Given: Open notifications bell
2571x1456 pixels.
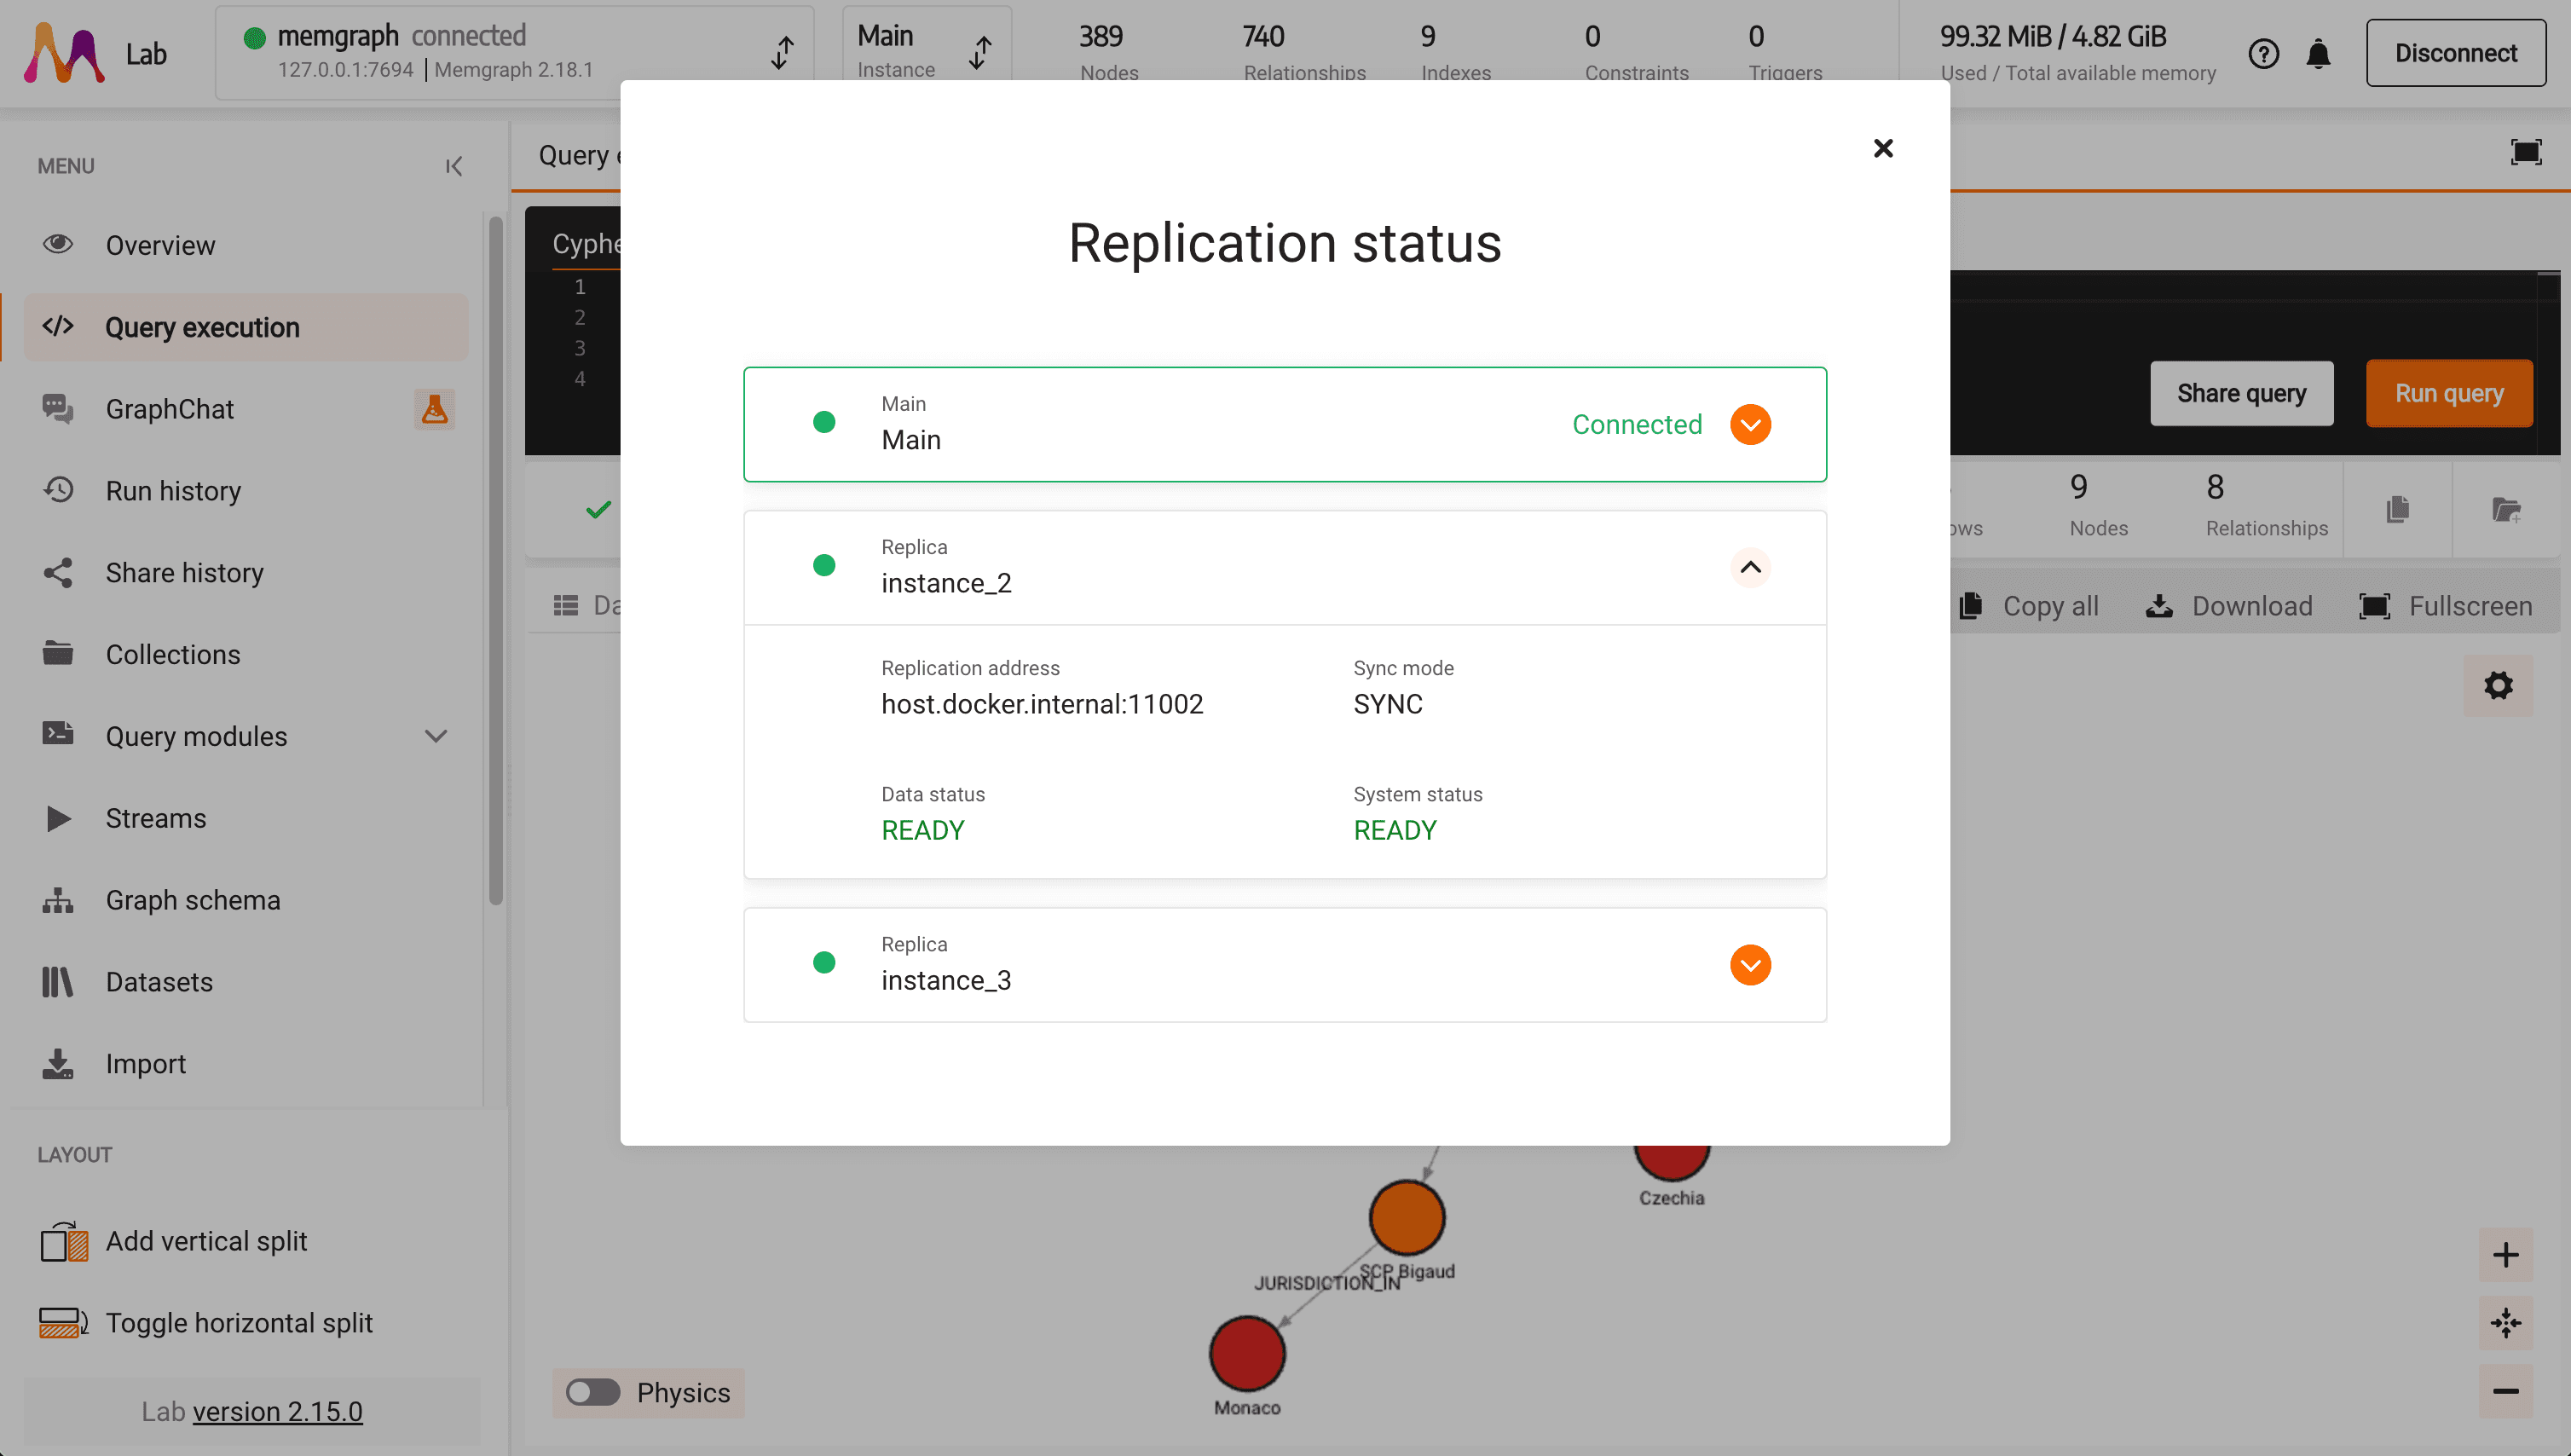Looking at the screenshot, I should pyautogui.click(x=2318, y=54).
